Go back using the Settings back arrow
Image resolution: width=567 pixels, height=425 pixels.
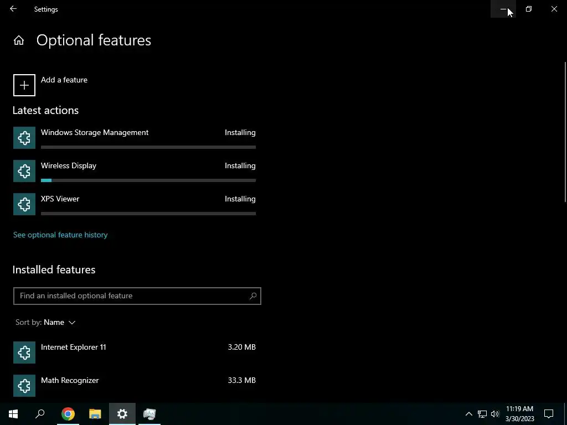tap(13, 9)
